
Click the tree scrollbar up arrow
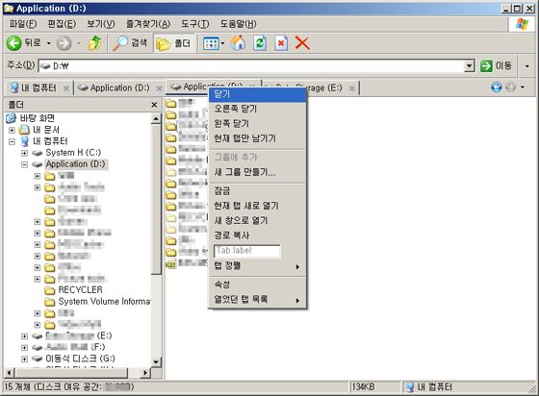tap(156, 119)
